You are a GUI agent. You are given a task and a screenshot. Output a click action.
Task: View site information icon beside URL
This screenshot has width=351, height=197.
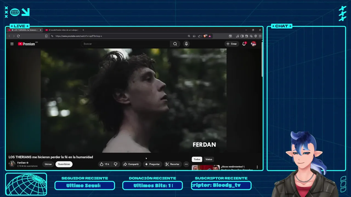(x=52, y=36)
